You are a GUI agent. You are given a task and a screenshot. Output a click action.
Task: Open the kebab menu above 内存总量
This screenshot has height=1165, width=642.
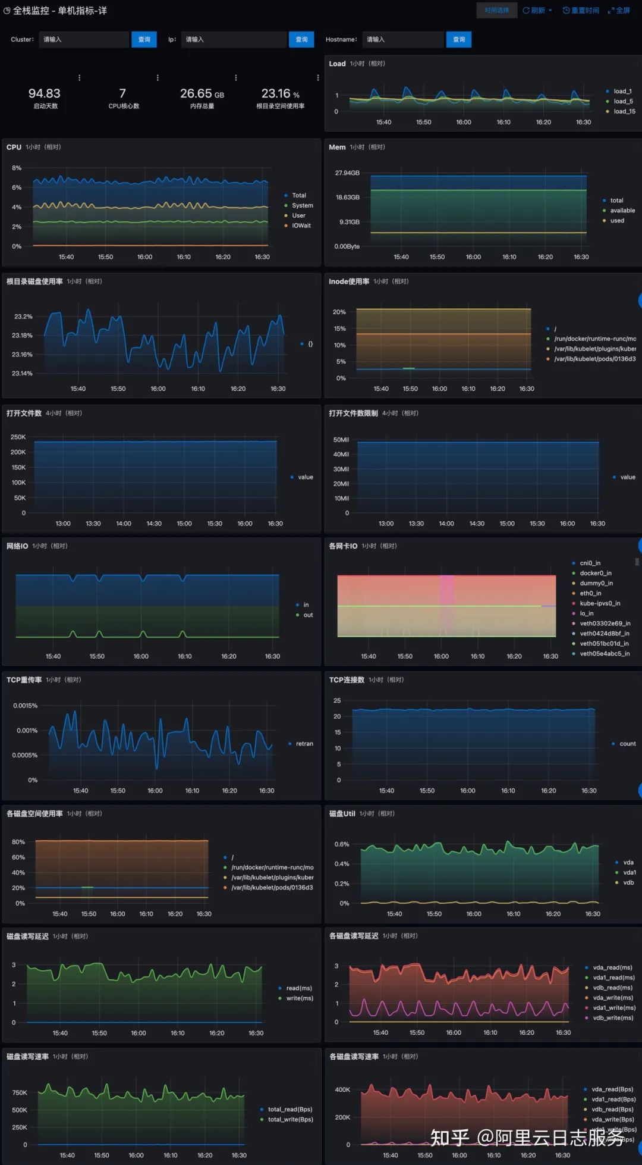(236, 78)
